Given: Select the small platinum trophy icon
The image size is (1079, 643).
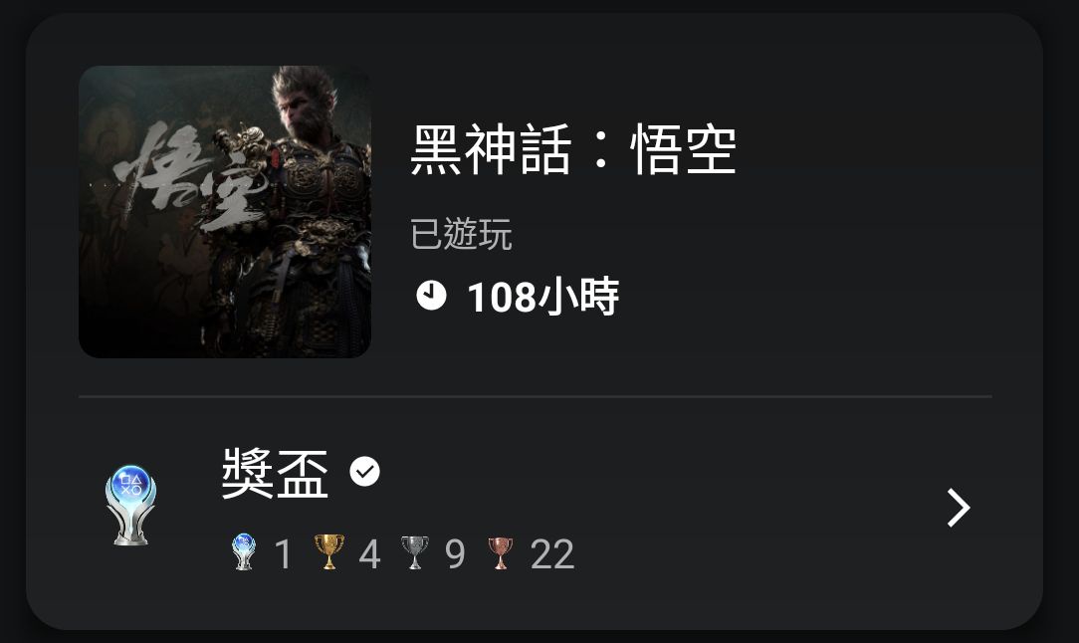Looking at the screenshot, I should [244, 552].
